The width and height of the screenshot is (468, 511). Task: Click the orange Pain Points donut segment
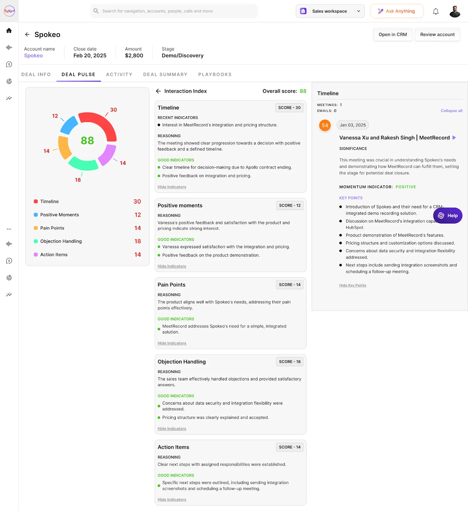[x=64, y=147]
